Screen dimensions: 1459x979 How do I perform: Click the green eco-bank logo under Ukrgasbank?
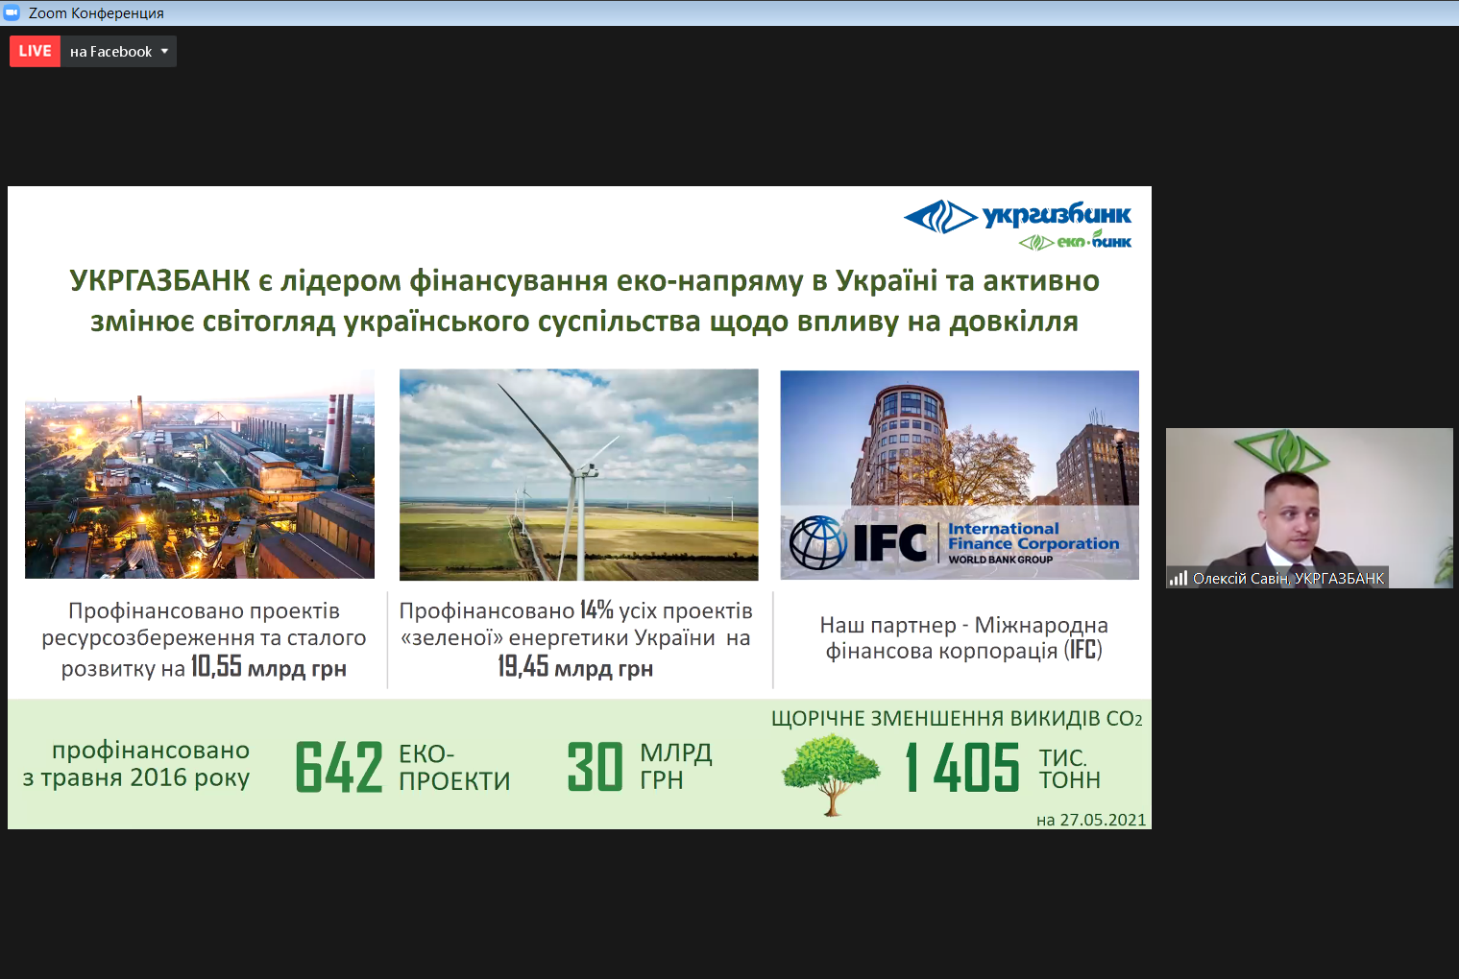point(1075,242)
